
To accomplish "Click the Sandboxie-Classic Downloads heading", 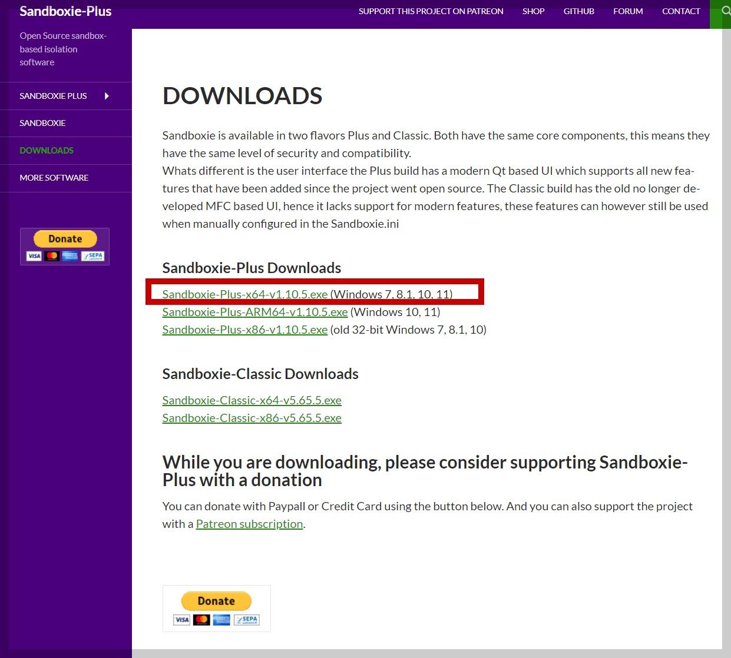I will 260,374.
